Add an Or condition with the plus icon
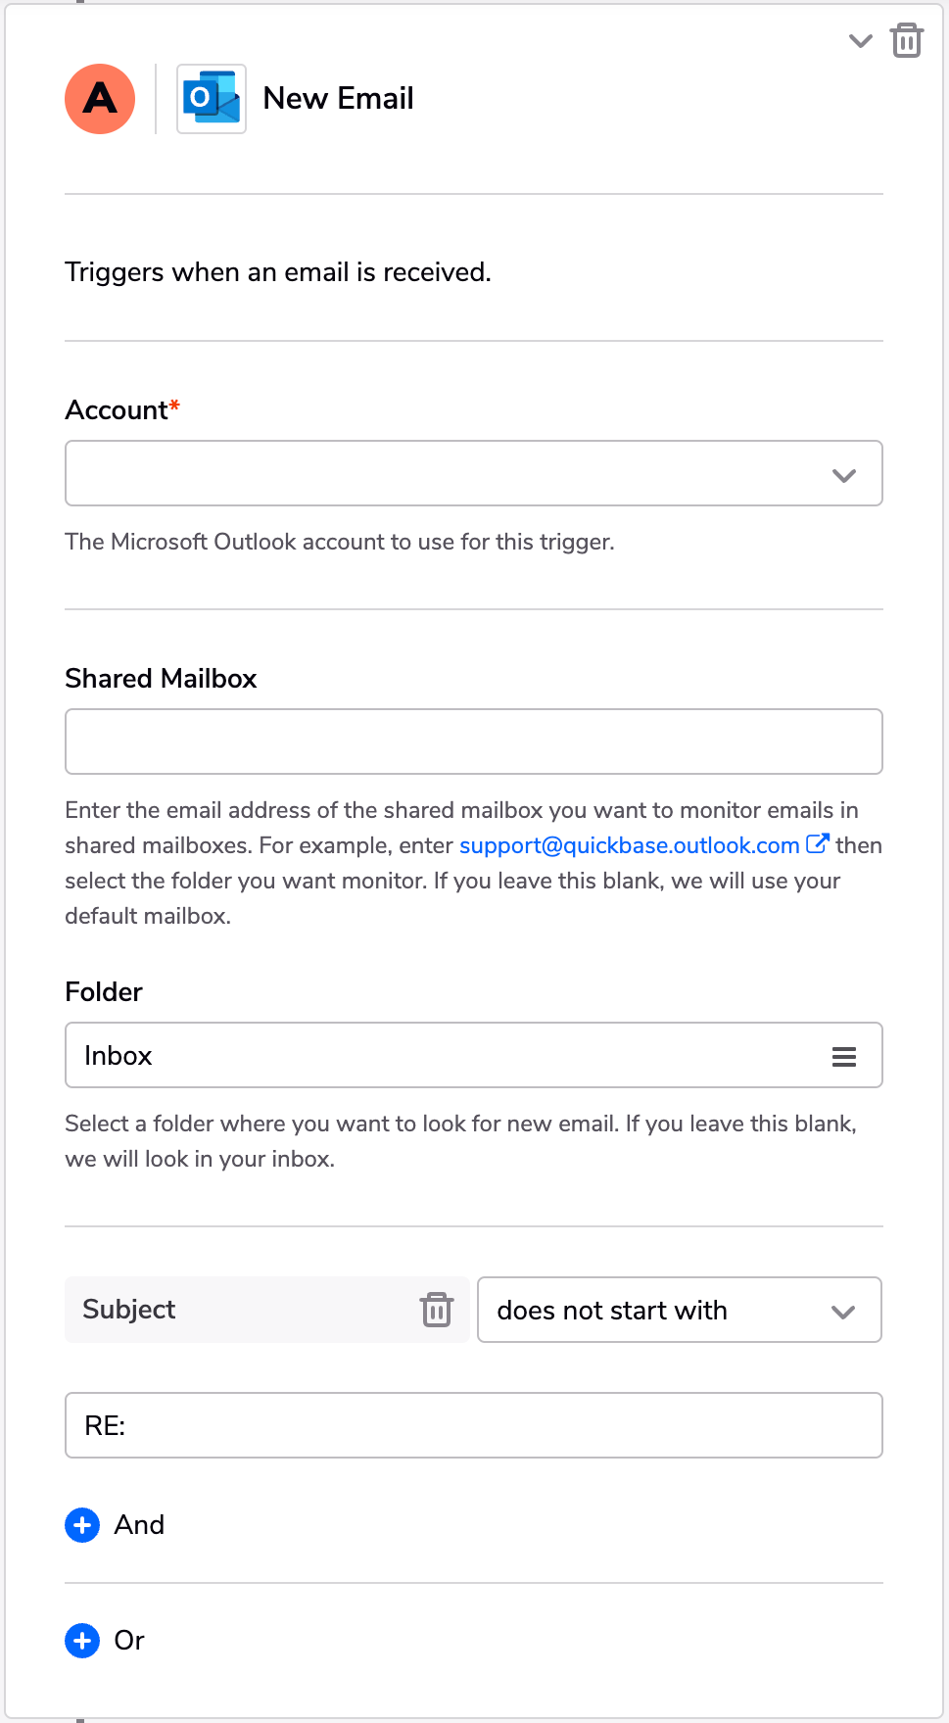Image resolution: width=949 pixels, height=1723 pixels. 82,1641
